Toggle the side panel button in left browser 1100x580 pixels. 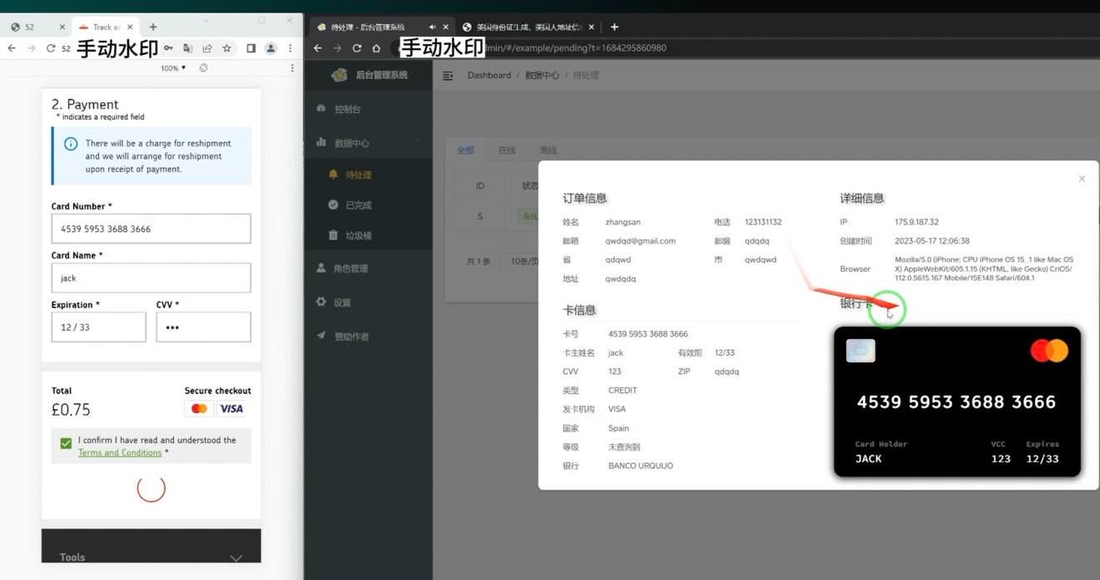pyautogui.click(x=250, y=48)
